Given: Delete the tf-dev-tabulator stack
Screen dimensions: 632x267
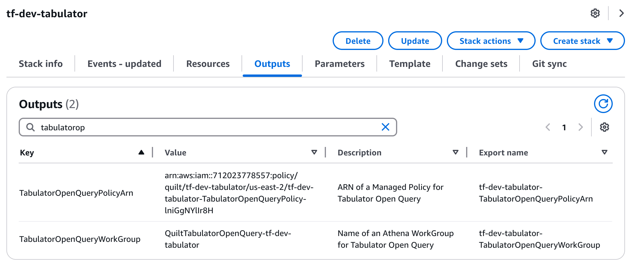Looking at the screenshot, I should coord(358,41).
